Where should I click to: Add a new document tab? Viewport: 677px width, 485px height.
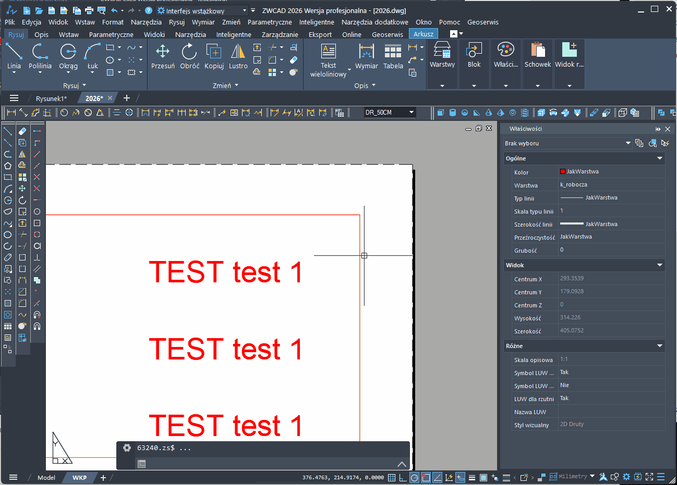(x=126, y=98)
